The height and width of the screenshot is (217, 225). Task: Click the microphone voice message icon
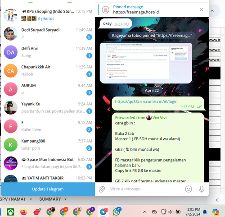click(202, 189)
